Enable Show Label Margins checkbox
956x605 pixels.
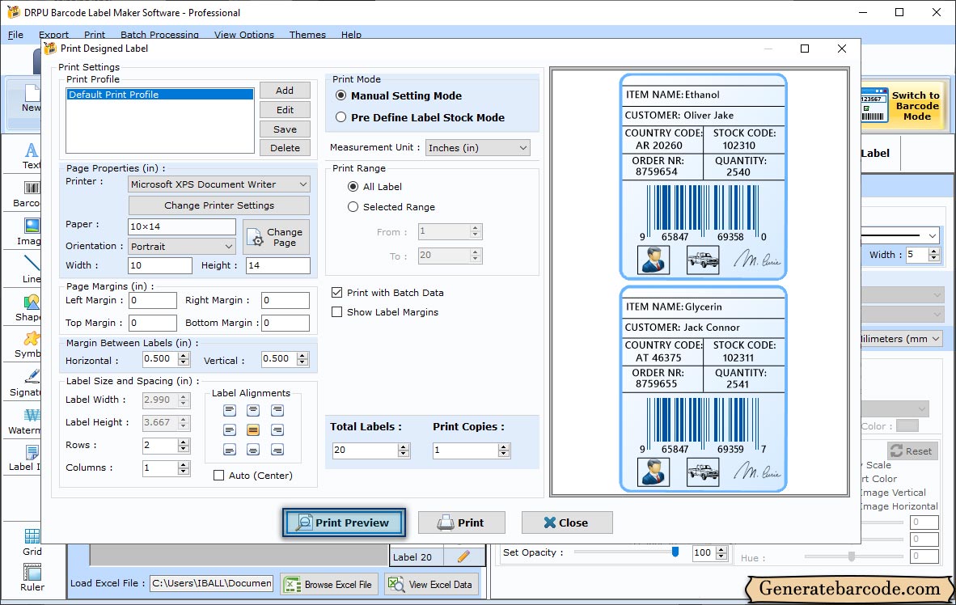point(336,312)
